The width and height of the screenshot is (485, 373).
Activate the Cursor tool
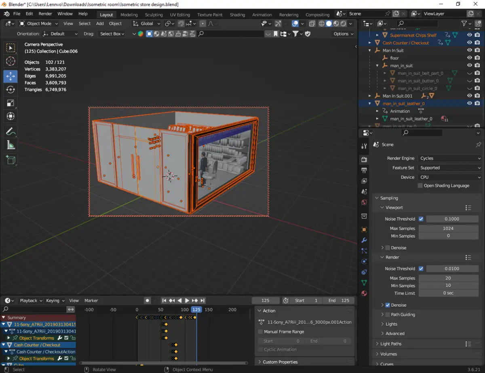[11, 62]
